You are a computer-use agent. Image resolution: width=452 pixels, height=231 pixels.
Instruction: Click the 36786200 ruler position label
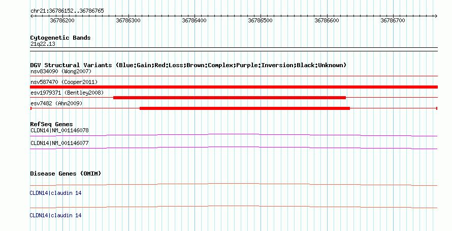62,20
